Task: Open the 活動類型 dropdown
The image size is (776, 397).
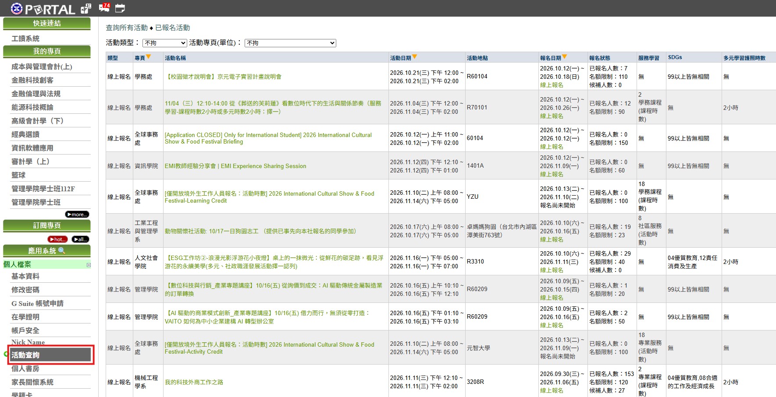Action: point(165,43)
